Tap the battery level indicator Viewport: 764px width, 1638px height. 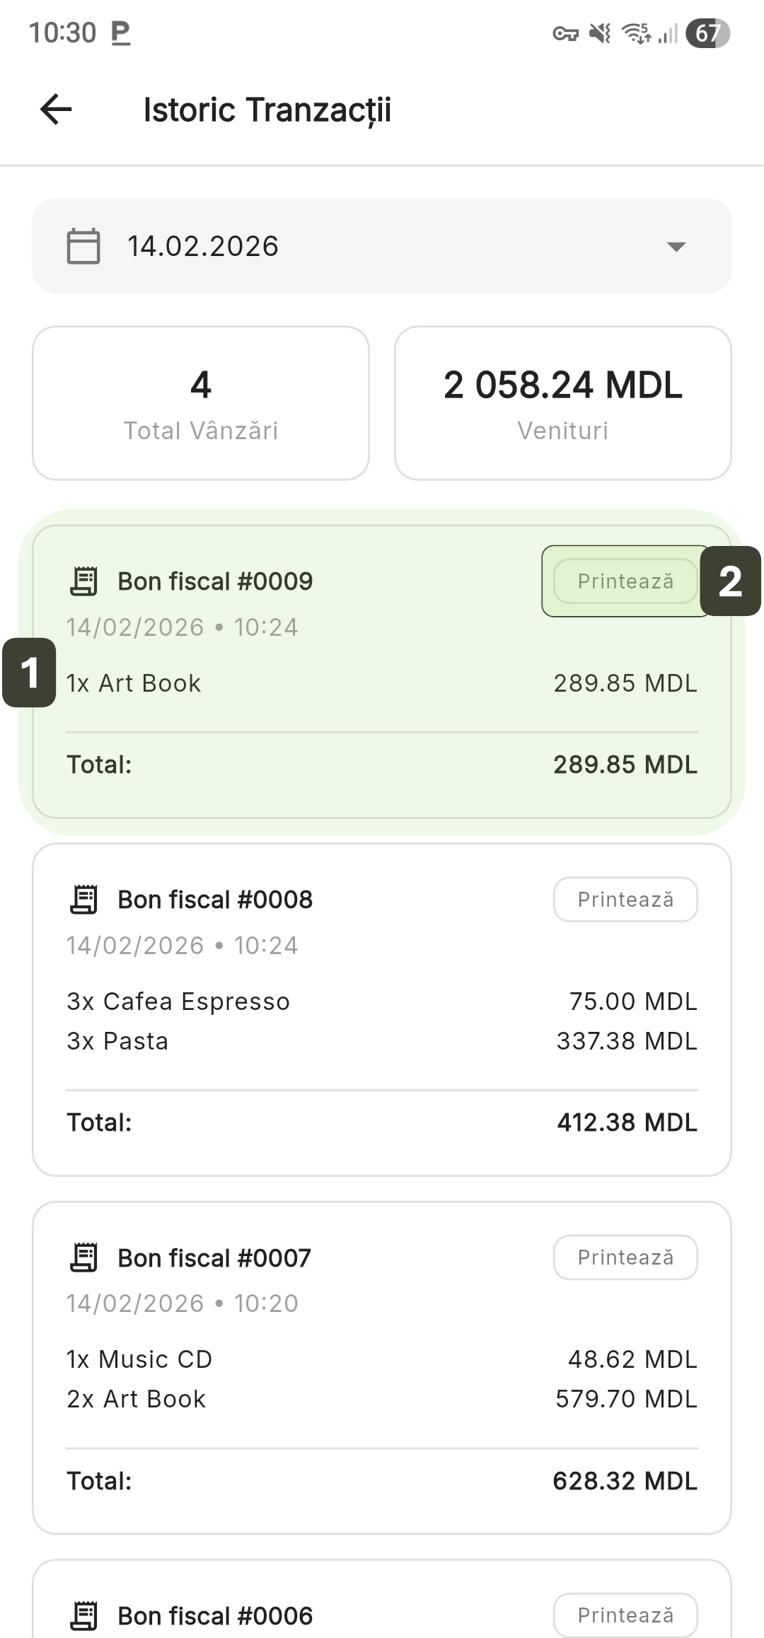point(707,33)
